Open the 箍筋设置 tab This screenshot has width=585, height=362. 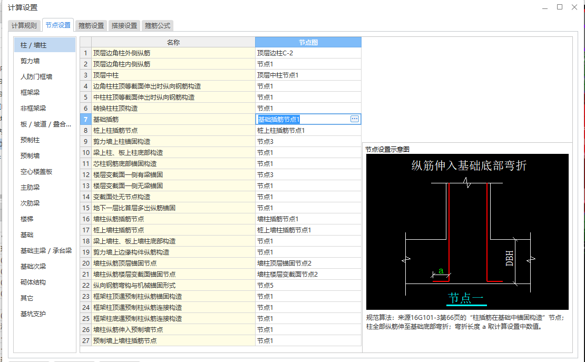[x=91, y=25]
